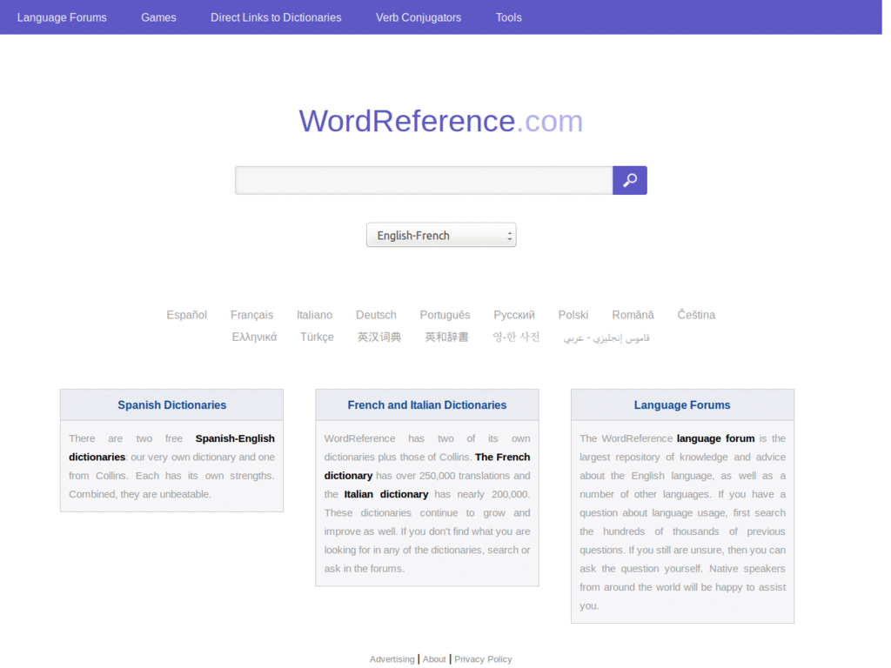Open the Games menu item
The height and width of the screenshot is (668, 891).
158,17
